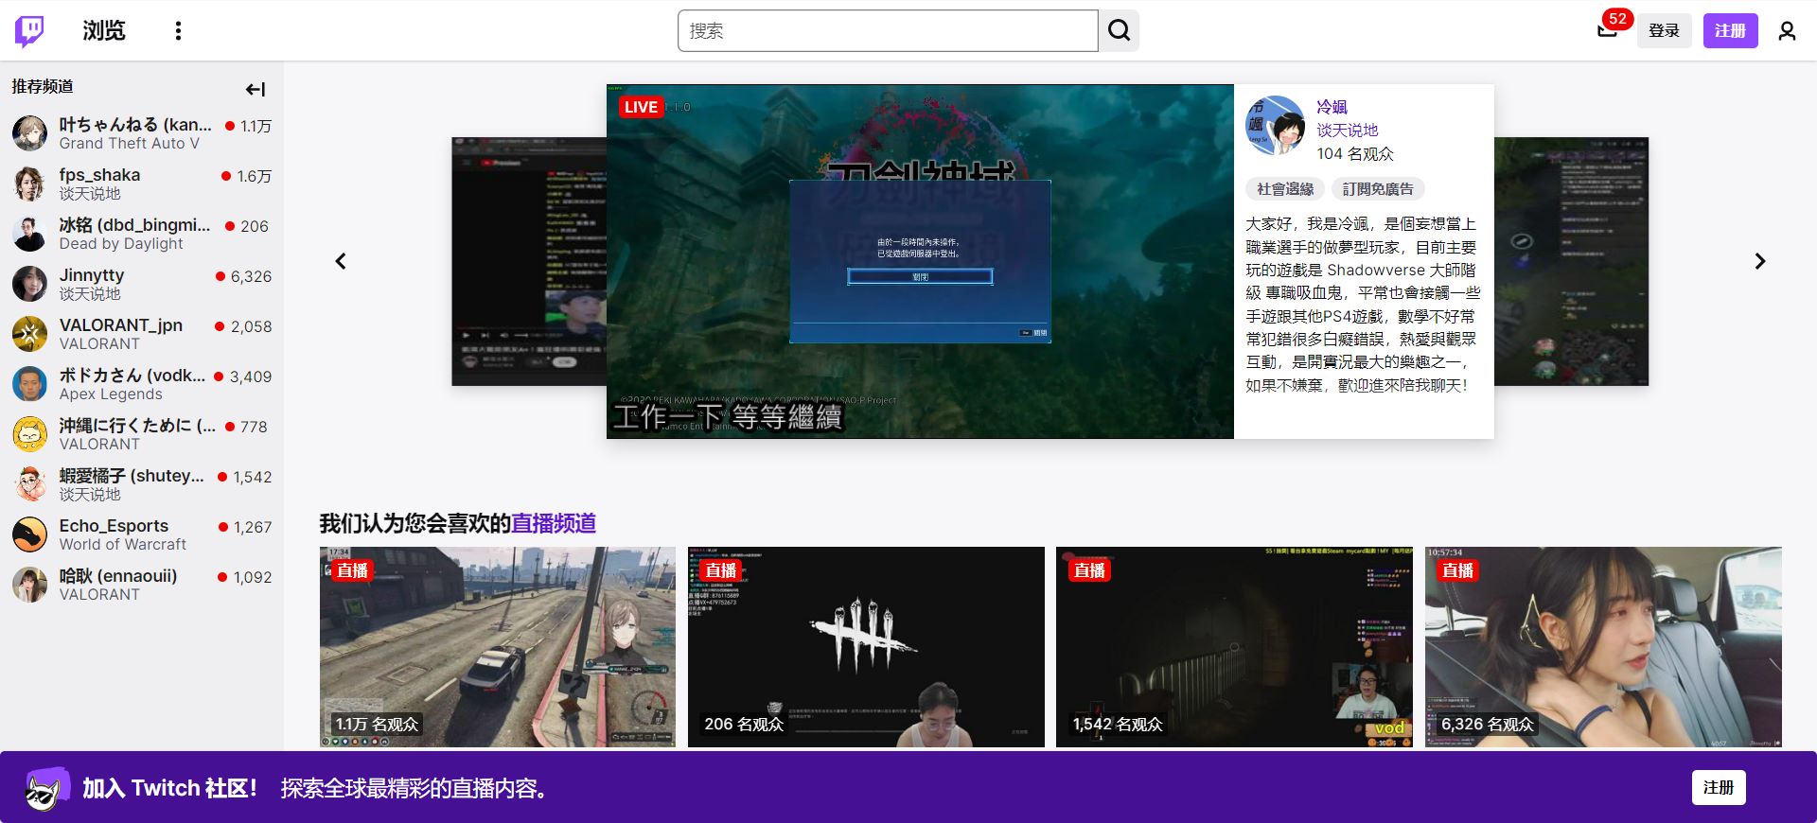Focus the 搜索 search input field

click(x=888, y=31)
